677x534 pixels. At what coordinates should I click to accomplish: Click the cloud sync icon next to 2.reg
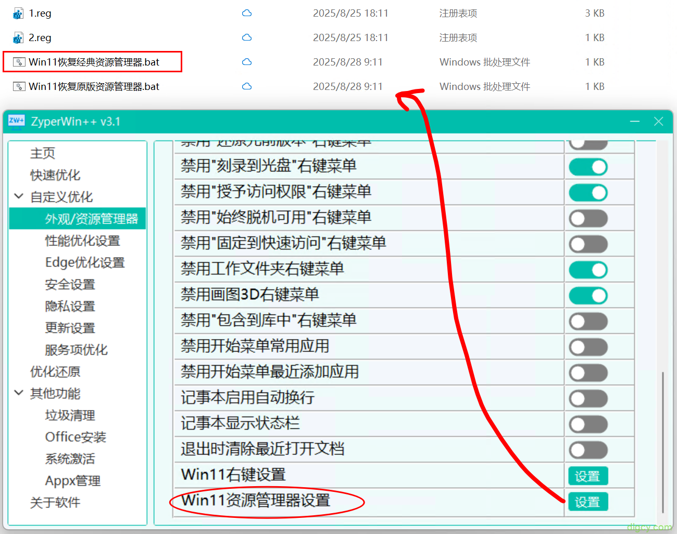click(246, 37)
